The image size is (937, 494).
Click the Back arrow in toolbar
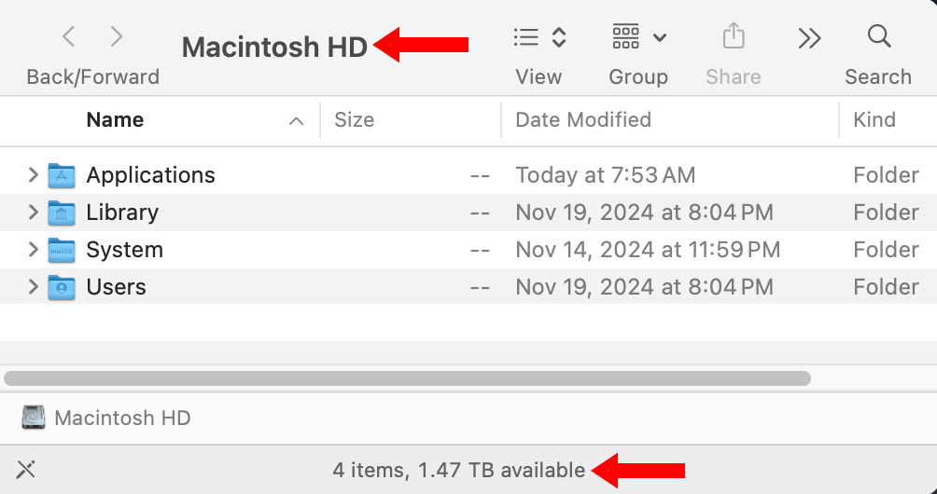(x=68, y=37)
